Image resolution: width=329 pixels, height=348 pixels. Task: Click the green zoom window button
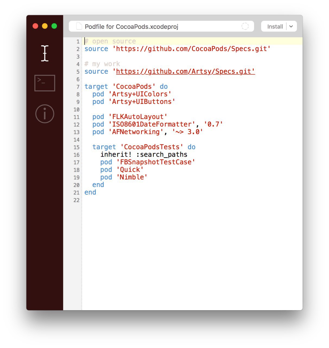point(54,26)
